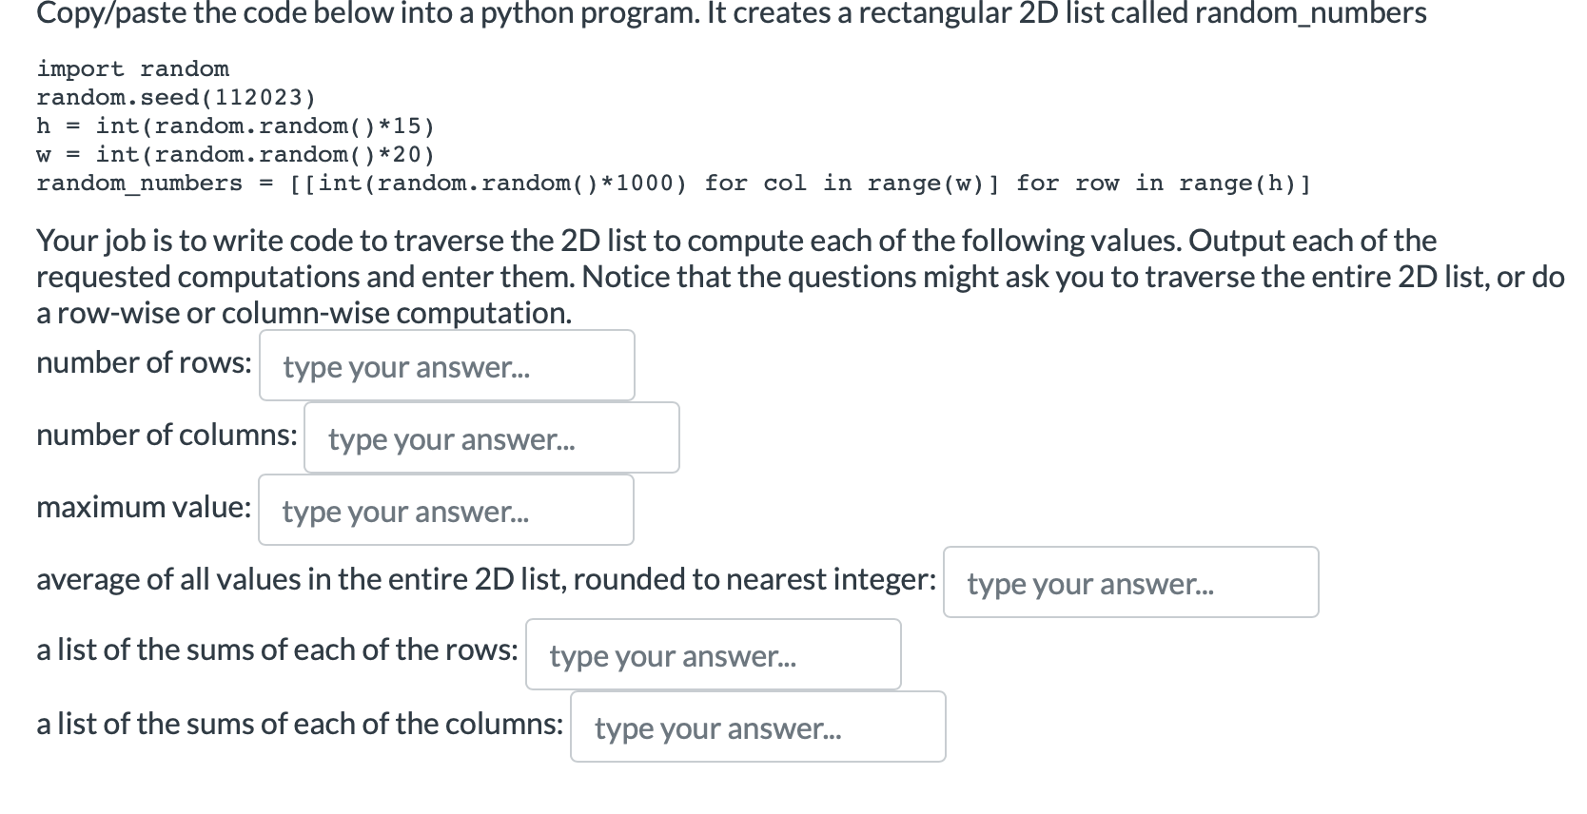The height and width of the screenshot is (814, 1587).
Task: Click 'a list of the sums of each of the columns' label
Action: tap(300, 724)
